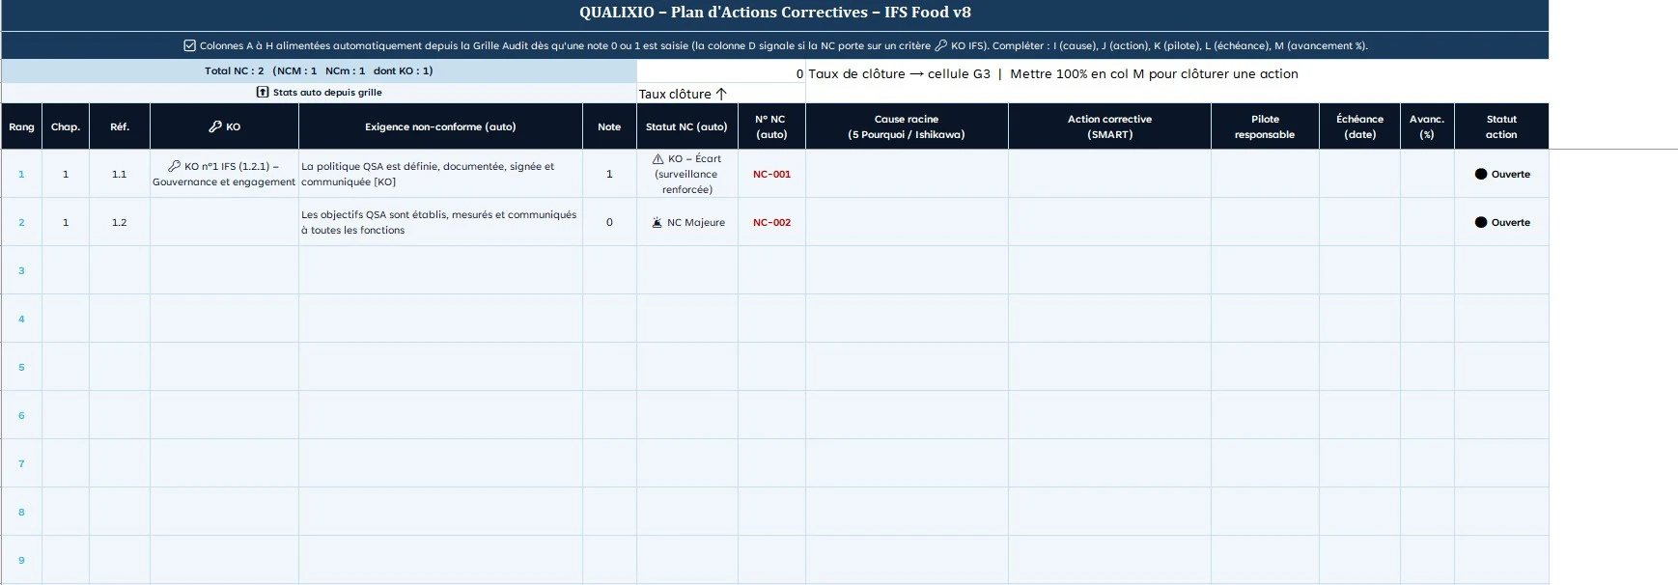Viewport: 1678px width, 585px height.
Task: Click Avanc. (%) cell for NC-002
Action: pyautogui.click(x=1427, y=222)
